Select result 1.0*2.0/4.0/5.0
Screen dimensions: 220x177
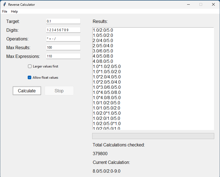107,77
